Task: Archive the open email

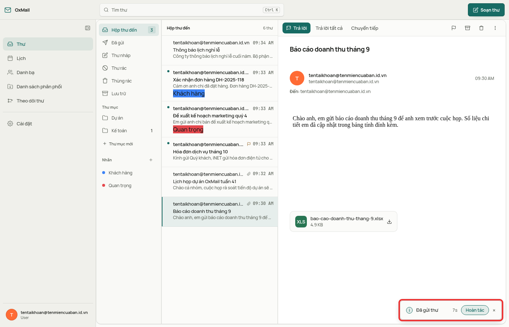Action: coord(468,28)
